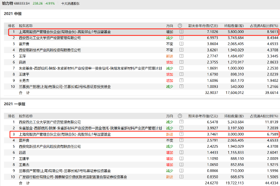The image size is (280, 186).
Task: Sort by 持股数量(股) column in 中报 table
Action: [x=234, y=26]
